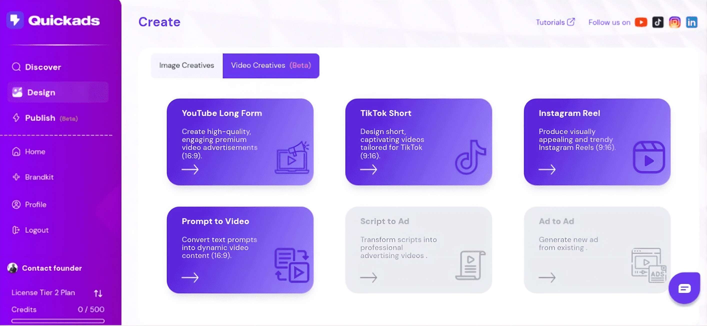Open the Discover search icon
This screenshot has width=707, height=326.
16,67
